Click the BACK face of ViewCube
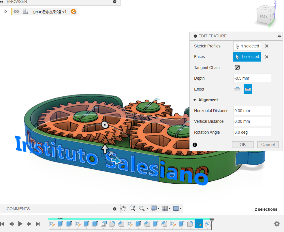 pos(264,16)
